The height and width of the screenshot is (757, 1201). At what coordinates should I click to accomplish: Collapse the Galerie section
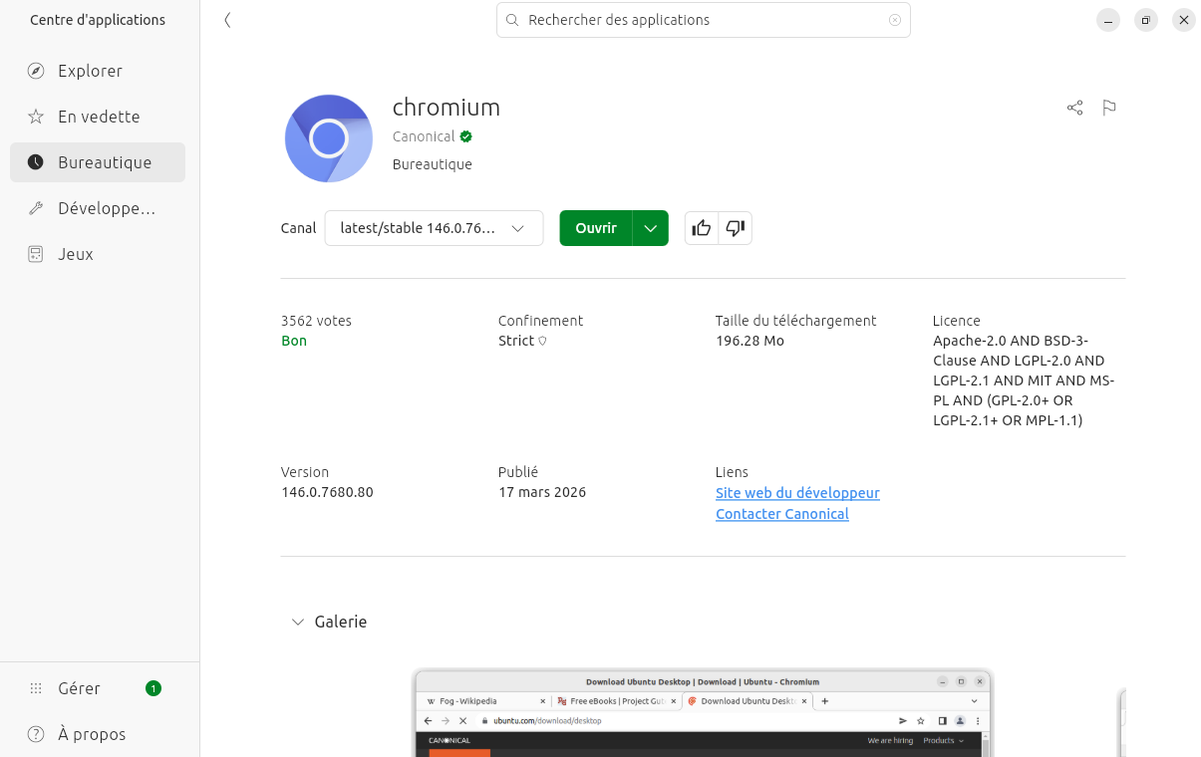click(x=297, y=622)
